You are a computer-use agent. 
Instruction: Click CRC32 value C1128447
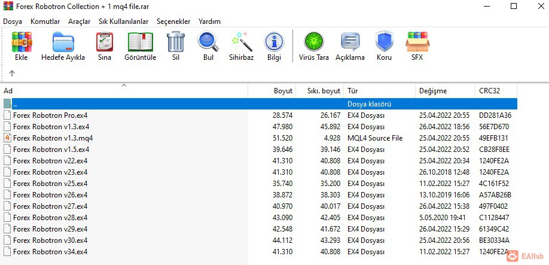point(494,218)
